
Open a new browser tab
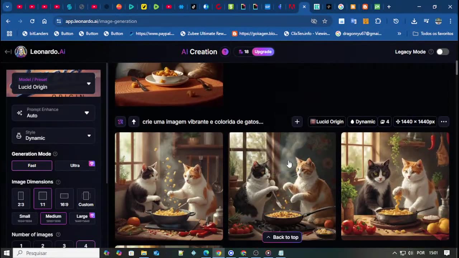coord(389,7)
